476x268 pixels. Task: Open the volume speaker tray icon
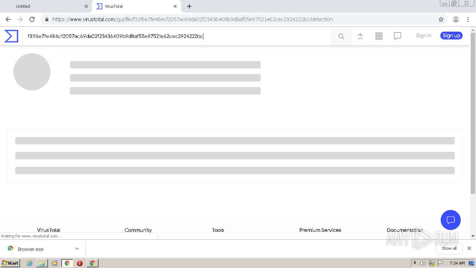[423, 263]
